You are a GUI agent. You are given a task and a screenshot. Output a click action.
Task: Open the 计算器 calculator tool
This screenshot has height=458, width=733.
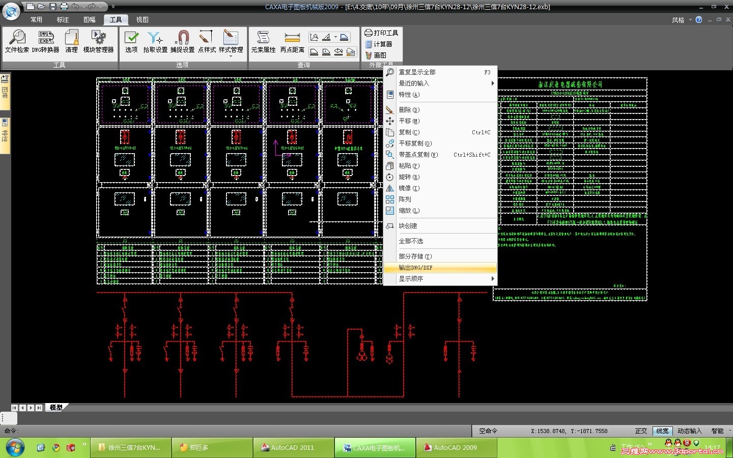pos(379,44)
